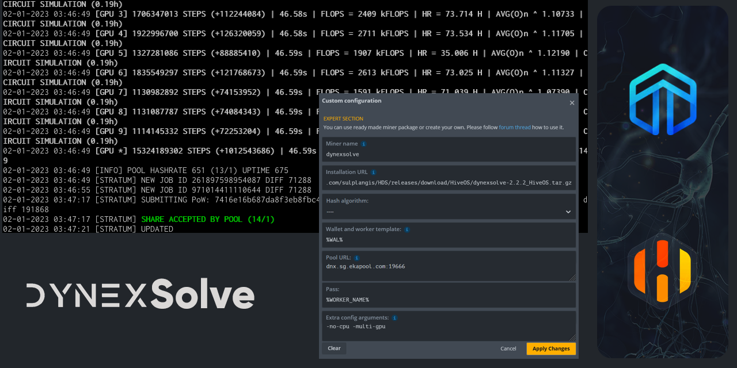Click the orange HiveOS hexagon logo
This screenshot has width=737, height=368.
point(662,270)
